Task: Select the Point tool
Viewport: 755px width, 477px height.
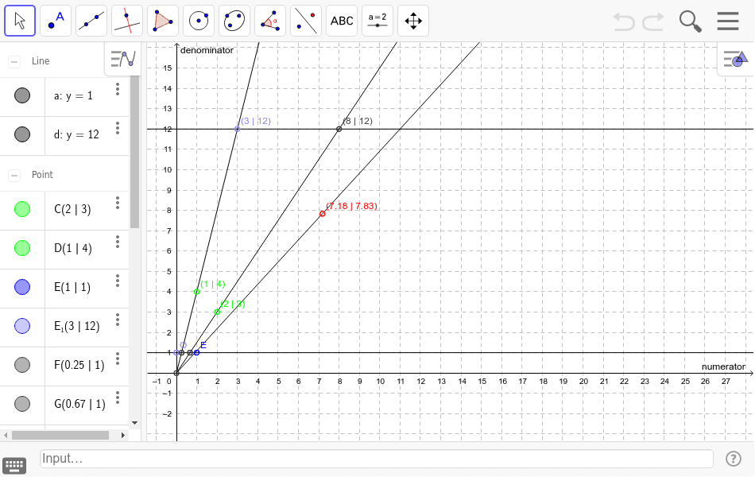Action: pos(56,21)
